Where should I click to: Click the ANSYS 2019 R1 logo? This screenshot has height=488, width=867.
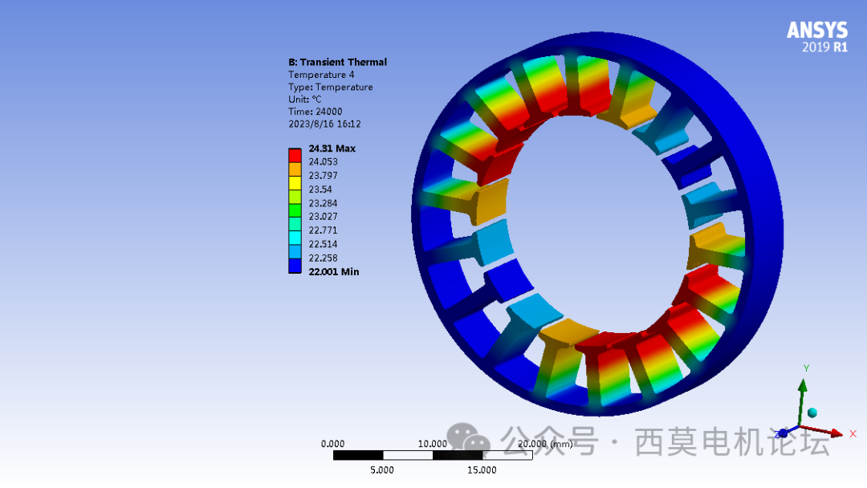[817, 36]
